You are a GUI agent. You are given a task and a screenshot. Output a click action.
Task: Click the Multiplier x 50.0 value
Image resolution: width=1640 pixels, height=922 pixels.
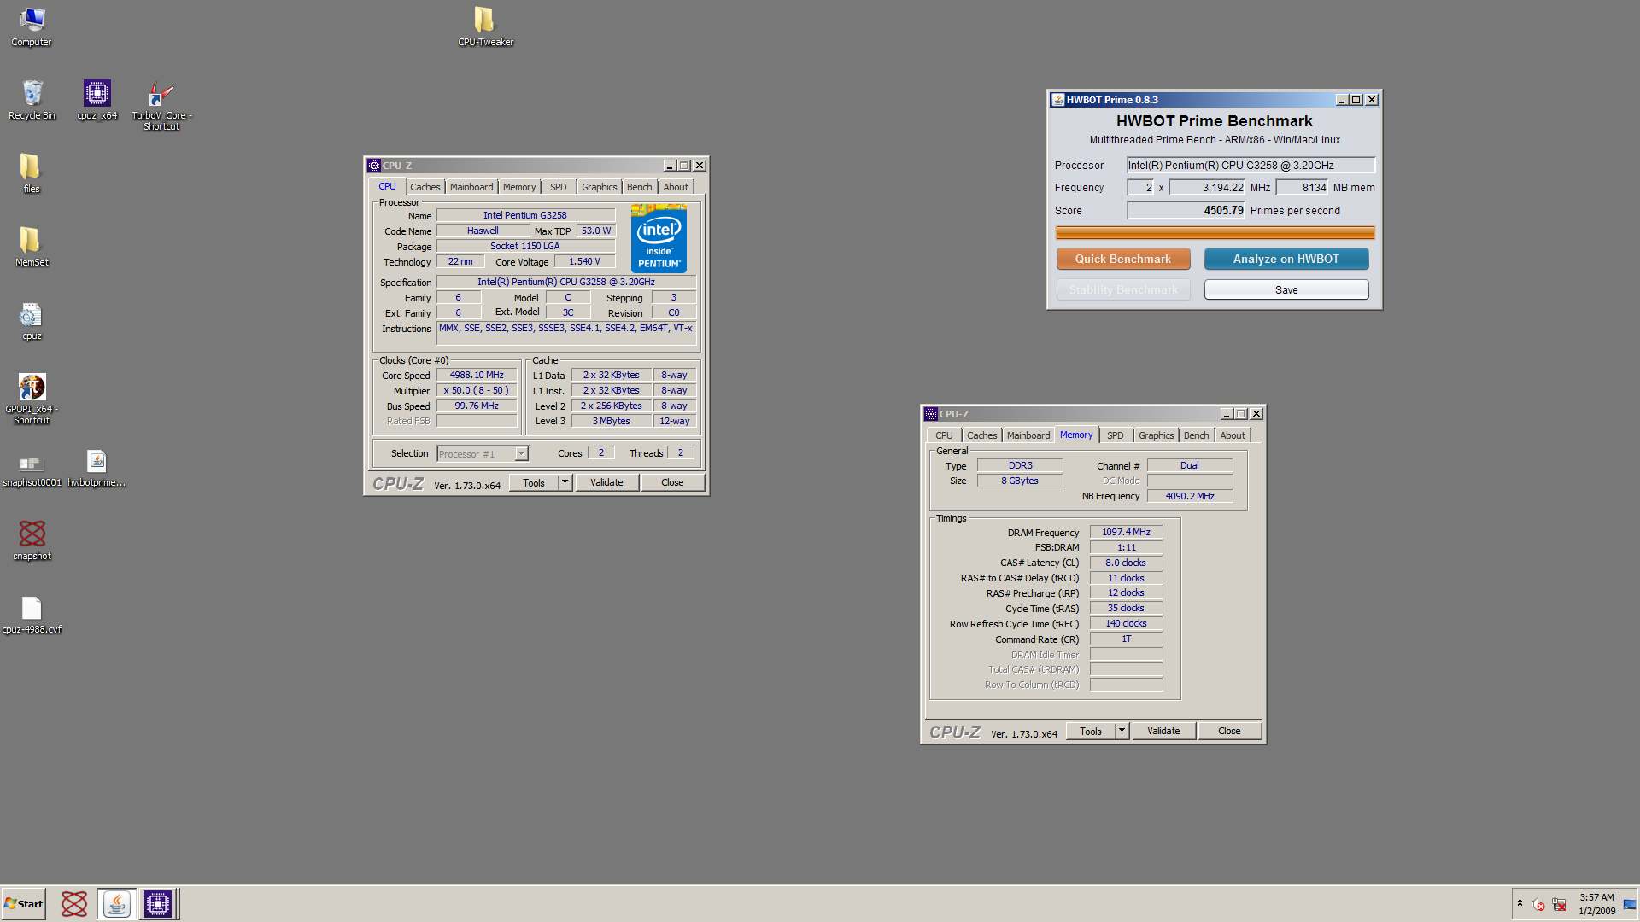tap(477, 390)
